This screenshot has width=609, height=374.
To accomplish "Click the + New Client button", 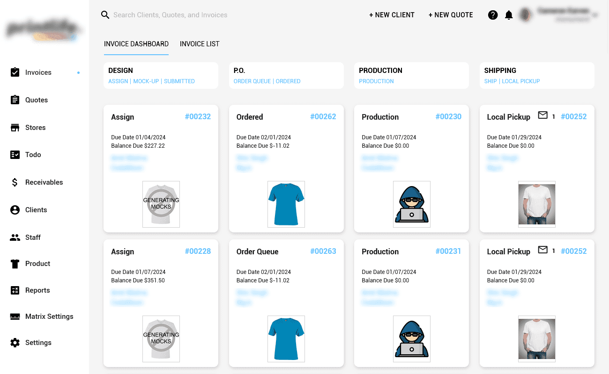I will tap(392, 15).
